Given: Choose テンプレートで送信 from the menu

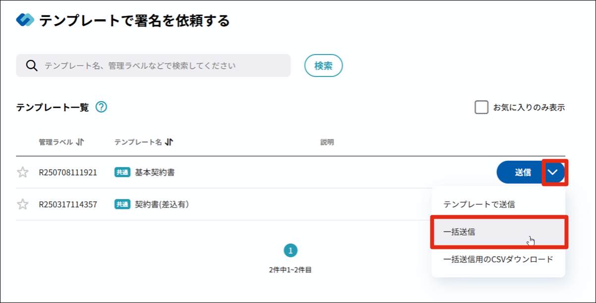Looking at the screenshot, I should click(x=479, y=204).
